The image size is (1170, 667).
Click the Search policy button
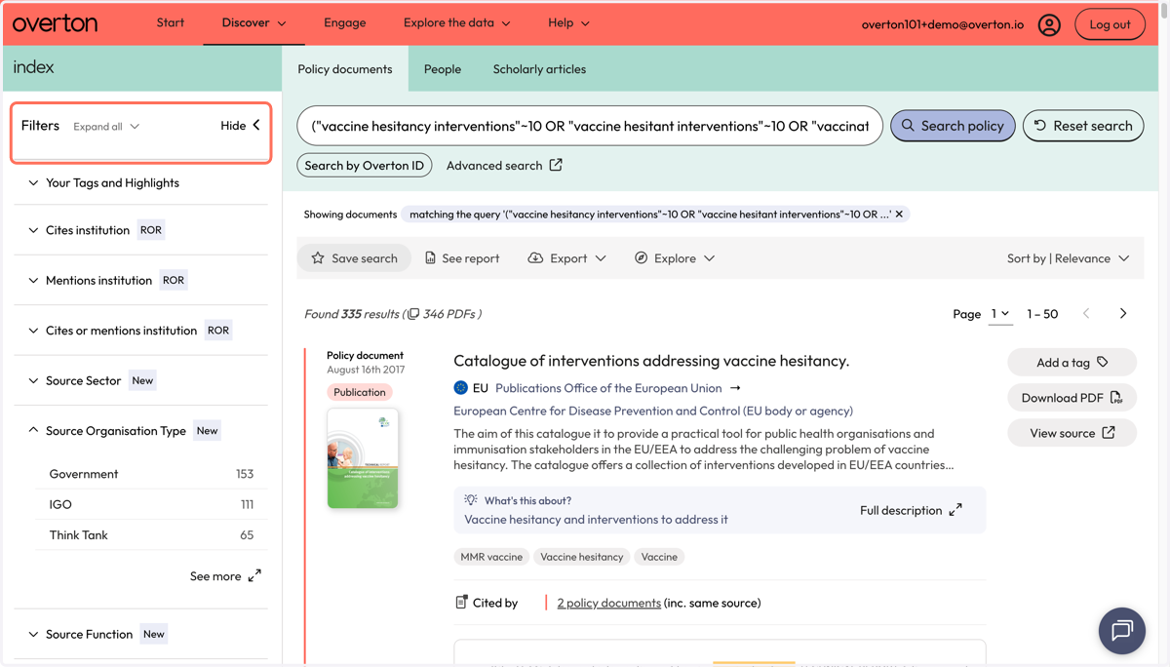953,126
